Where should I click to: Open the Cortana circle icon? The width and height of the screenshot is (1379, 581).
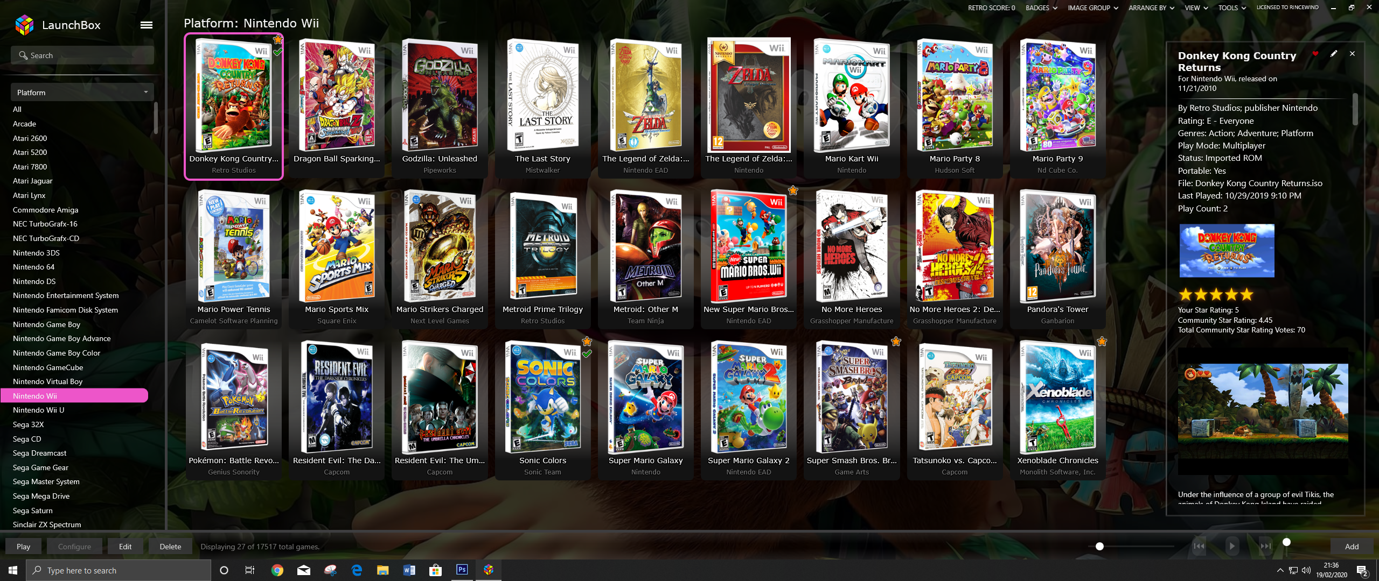[224, 570]
